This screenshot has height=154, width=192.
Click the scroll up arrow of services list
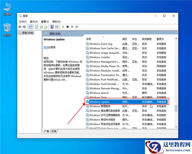(x=176, y=38)
